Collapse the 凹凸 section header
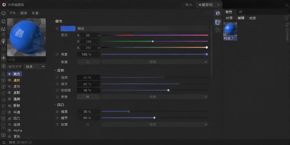Screen dimensions: 290x145 (60, 105)
